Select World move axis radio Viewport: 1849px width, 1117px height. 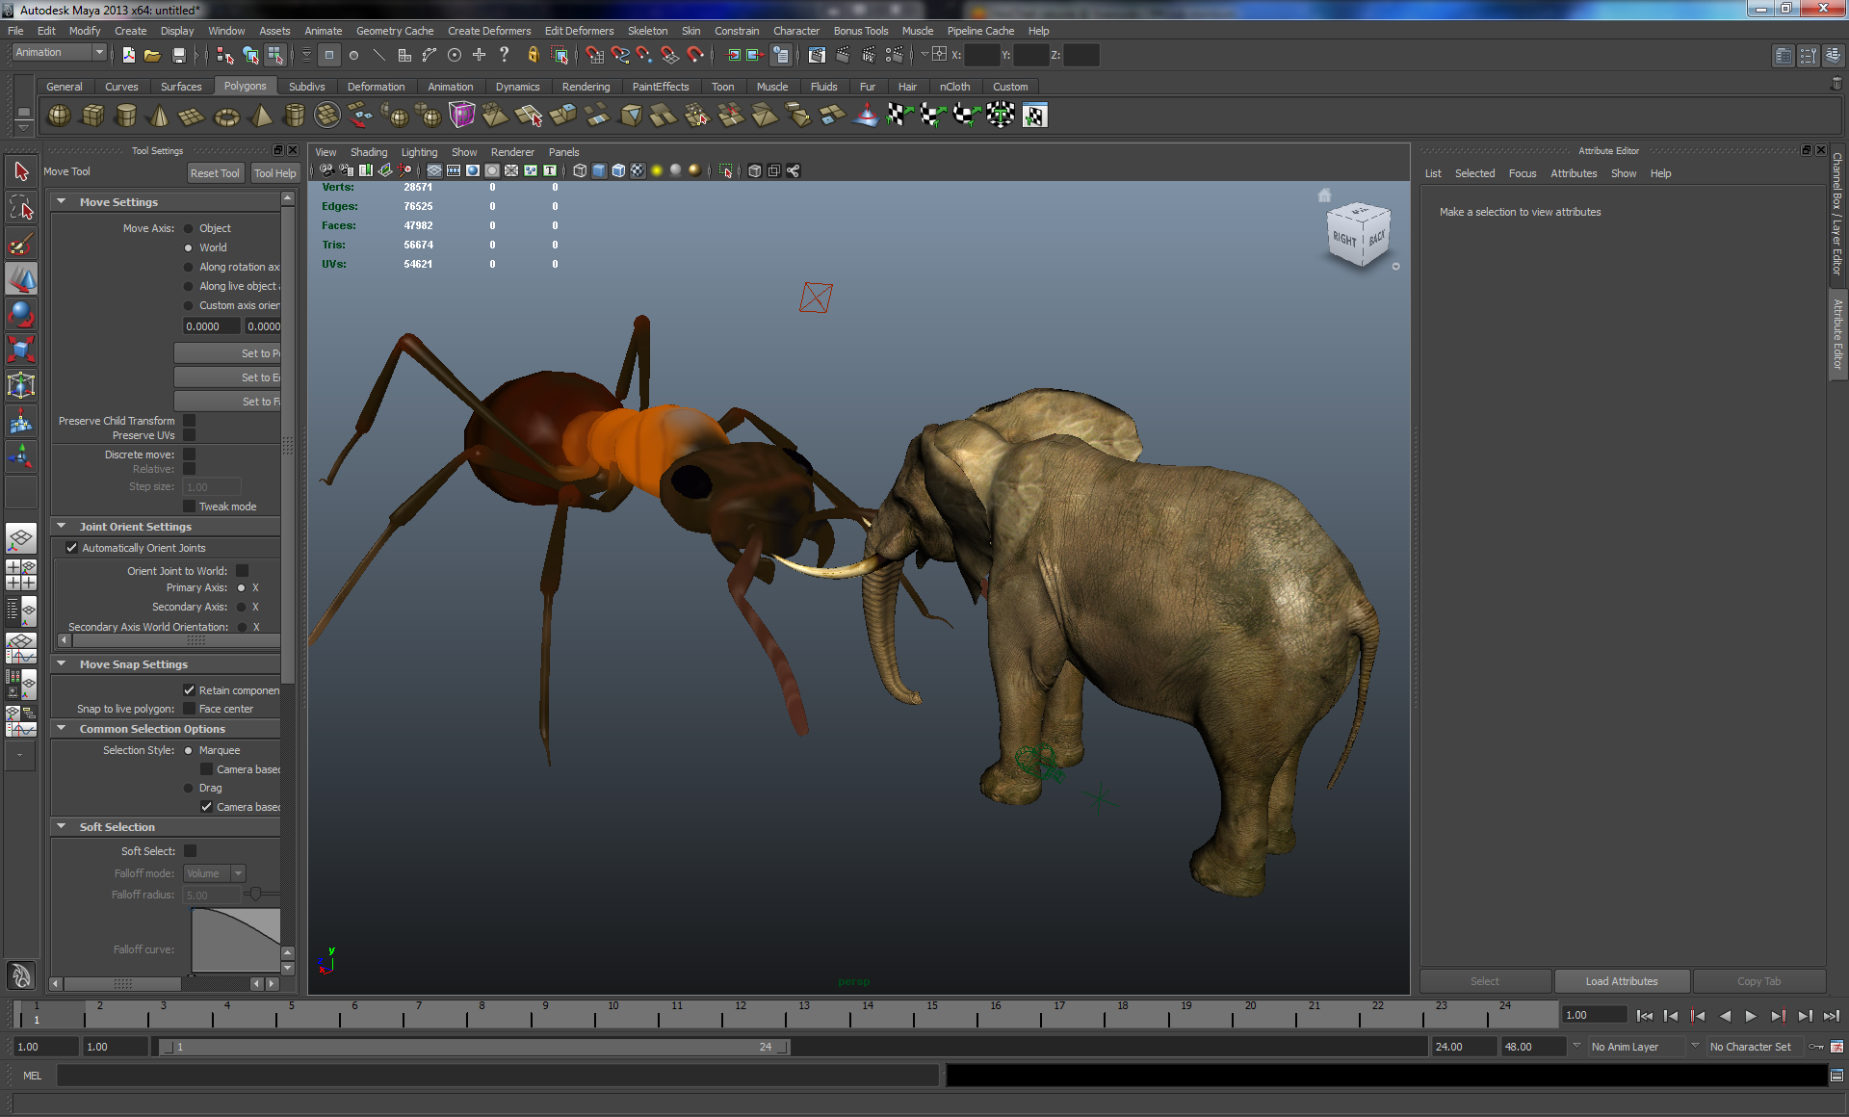click(x=189, y=248)
